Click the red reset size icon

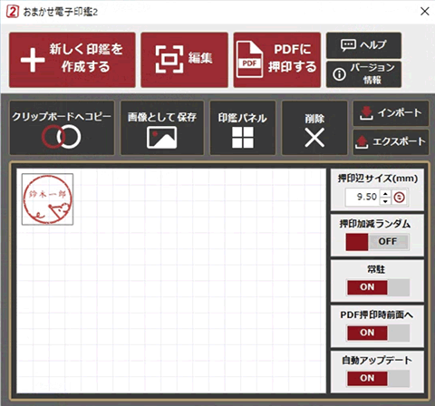400,198
